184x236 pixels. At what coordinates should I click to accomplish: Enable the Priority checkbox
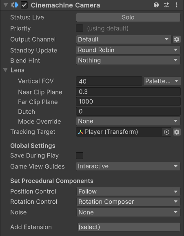(x=80, y=28)
